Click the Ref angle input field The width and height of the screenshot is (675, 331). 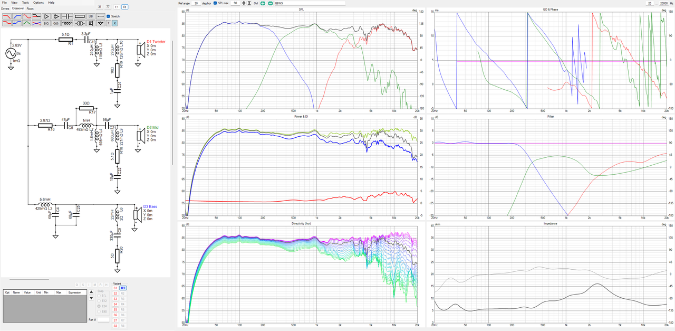coord(196,3)
